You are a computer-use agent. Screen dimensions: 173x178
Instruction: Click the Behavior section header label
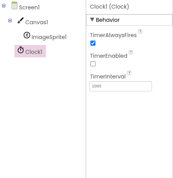coord(108,20)
